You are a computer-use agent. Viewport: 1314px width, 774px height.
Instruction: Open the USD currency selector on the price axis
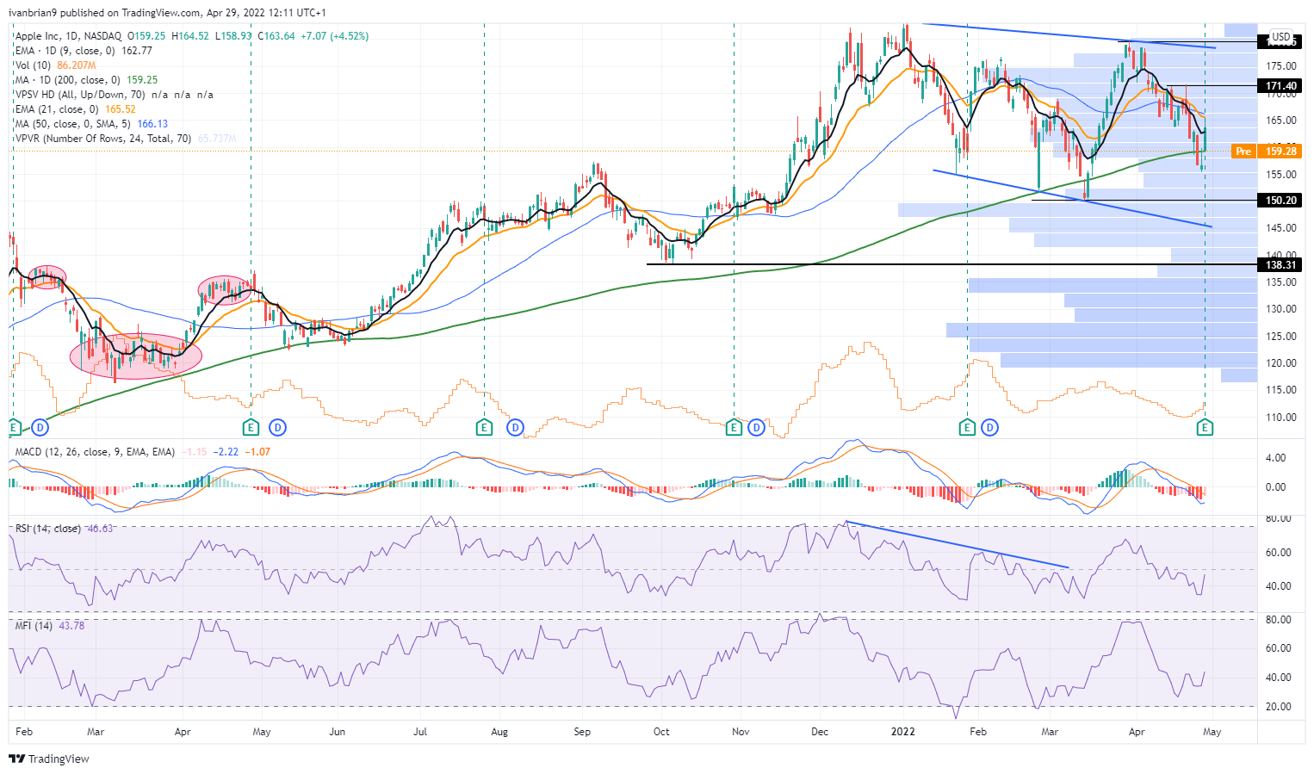1281,37
